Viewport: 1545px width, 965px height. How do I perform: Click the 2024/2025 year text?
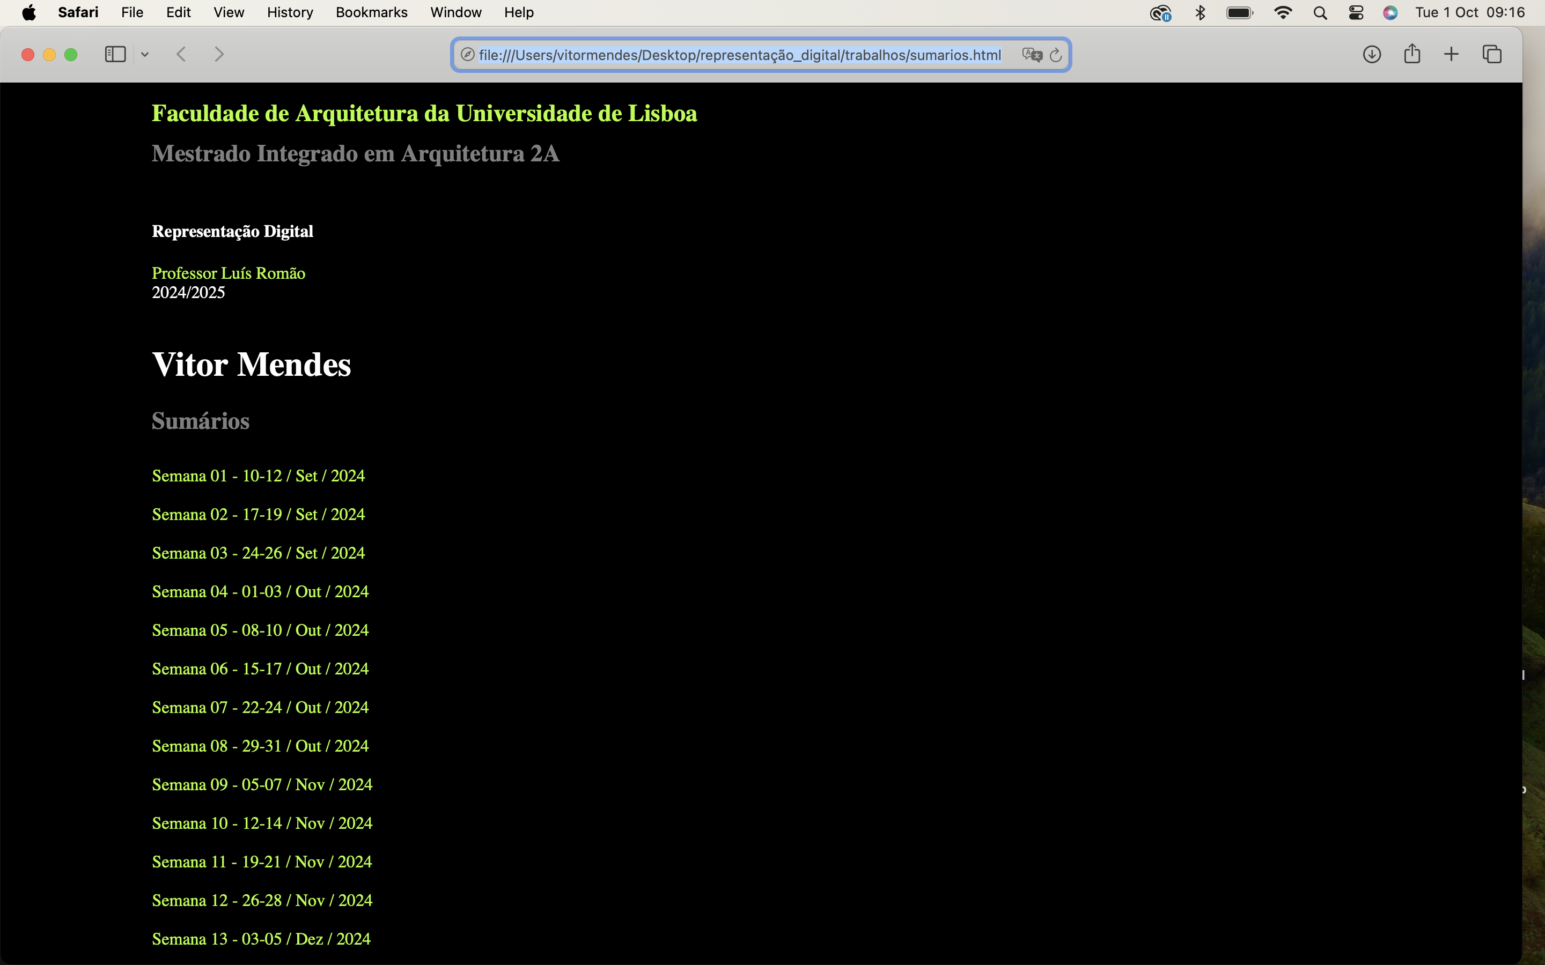tap(188, 292)
